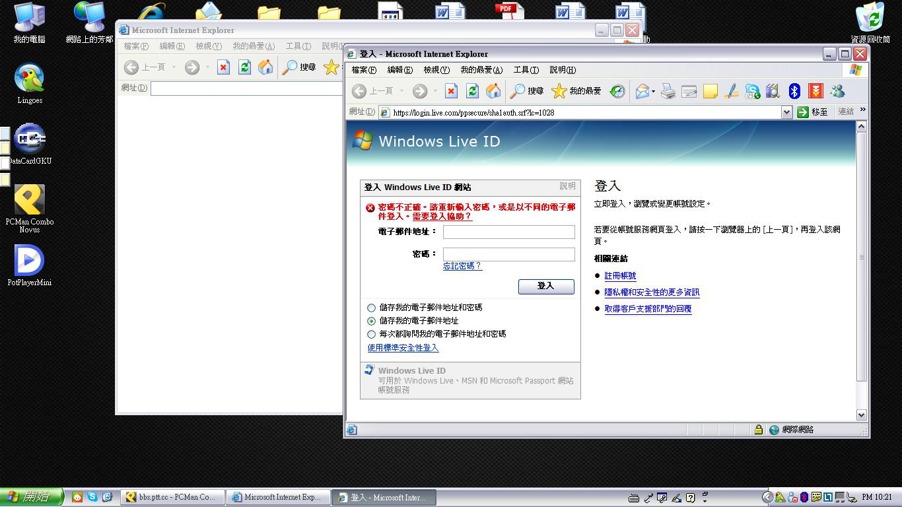Viewport: 902px width, 507px height.
Task: Open the 我的最愛(A) menu in login window
Action: pyautogui.click(x=481, y=70)
